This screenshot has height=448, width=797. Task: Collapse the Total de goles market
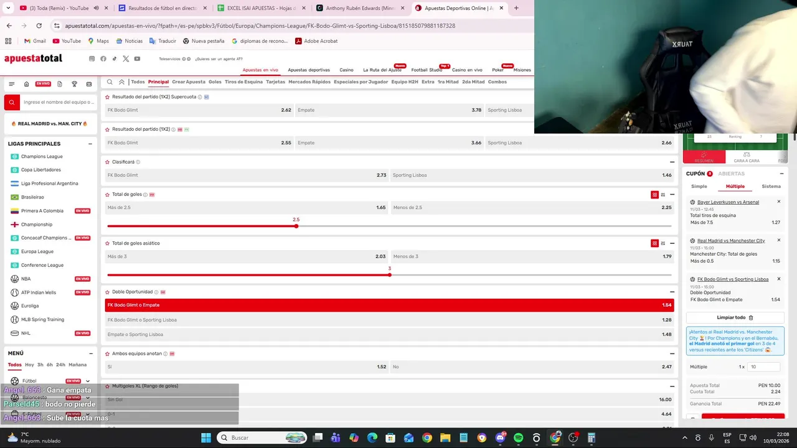pos(672,195)
